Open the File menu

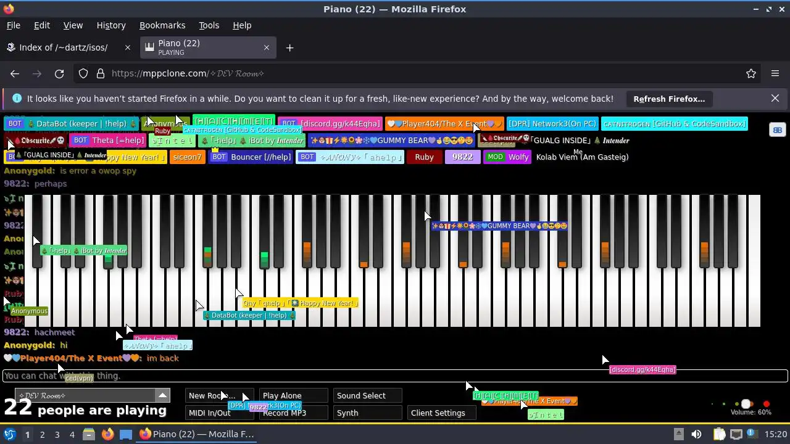pos(13,25)
